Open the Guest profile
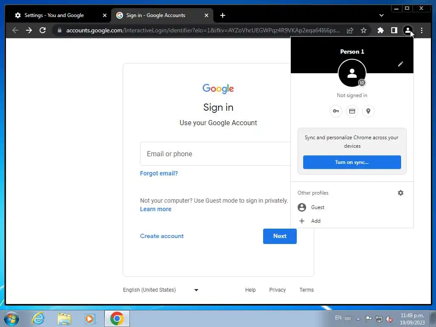This screenshot has height=327, width=436. [x=352, y=207]
